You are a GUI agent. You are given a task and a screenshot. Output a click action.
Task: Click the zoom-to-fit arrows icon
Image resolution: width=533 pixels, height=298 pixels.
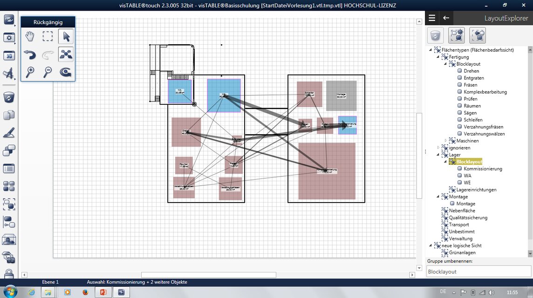click(x=66, y=54)
